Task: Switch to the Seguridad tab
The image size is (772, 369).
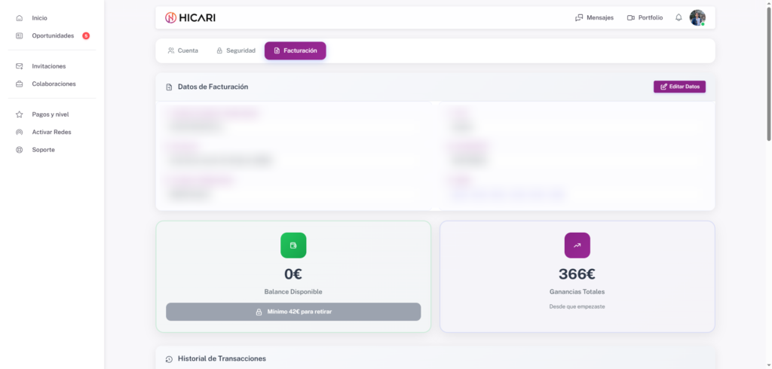Action: pyautogui.click(x=236, y=50)
